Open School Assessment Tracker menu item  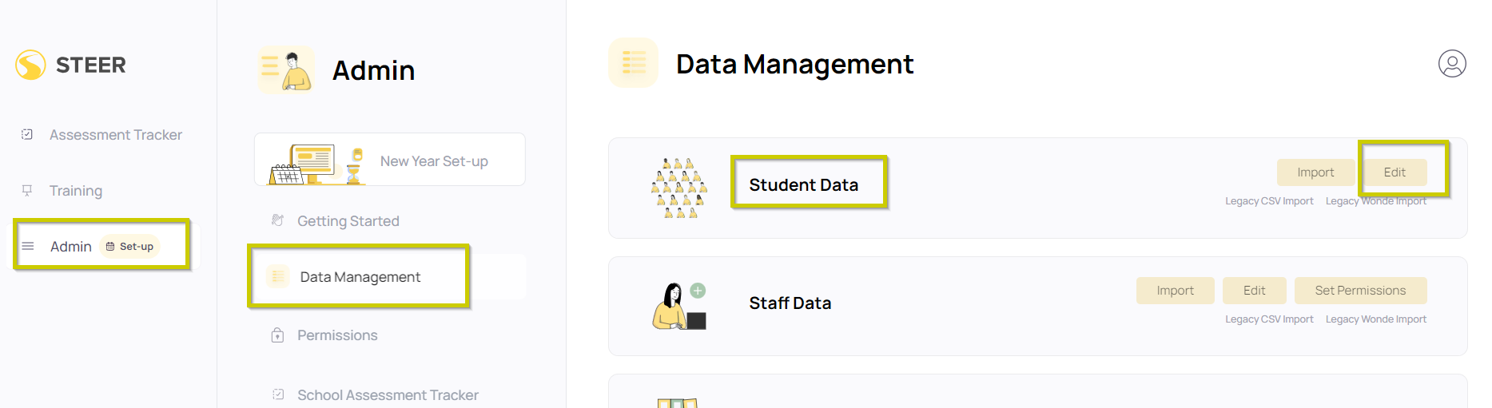(x=388, y=394)
